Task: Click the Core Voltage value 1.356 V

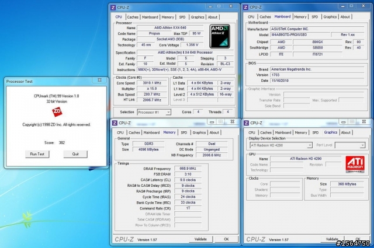Action: click(x=192, y=45)
